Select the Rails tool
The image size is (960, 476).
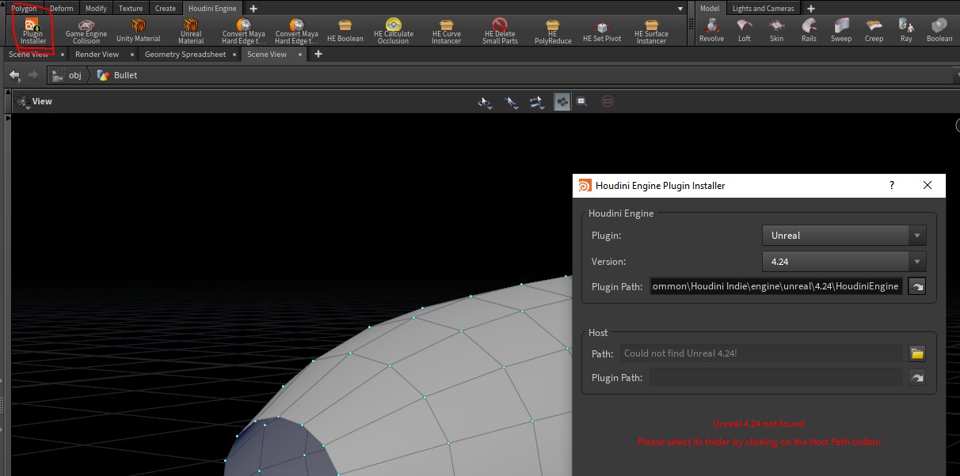809,30
